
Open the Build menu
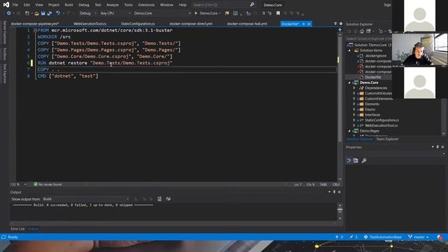click(x=69, y=5)
